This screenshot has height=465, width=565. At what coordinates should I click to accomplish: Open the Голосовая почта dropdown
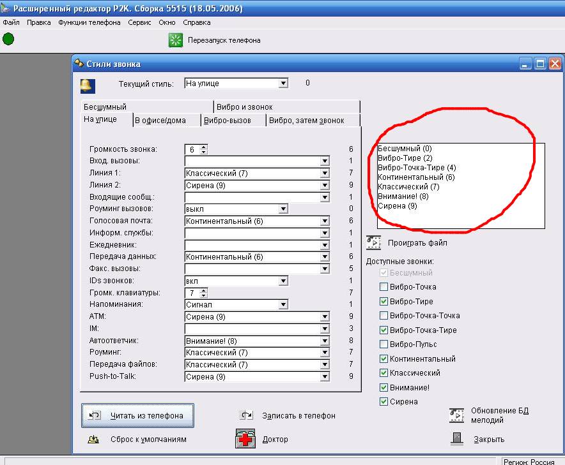[x=325, y=221]
